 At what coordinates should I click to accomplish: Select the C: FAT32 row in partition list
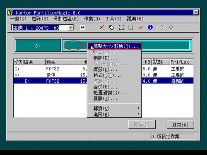(51, 69)
